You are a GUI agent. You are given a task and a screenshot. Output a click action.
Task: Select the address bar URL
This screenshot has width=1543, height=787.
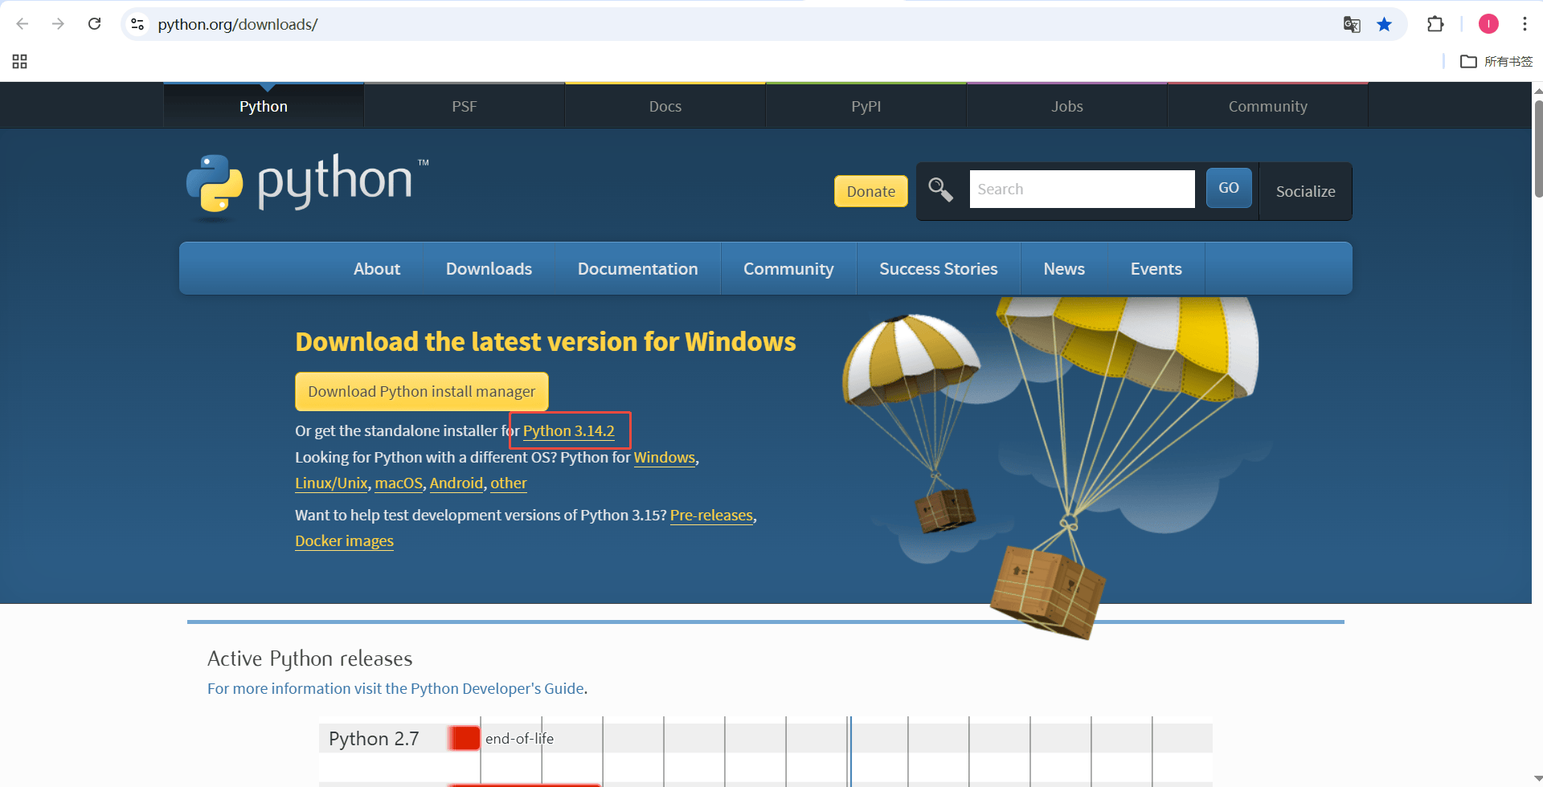click(x=238, y=24)
